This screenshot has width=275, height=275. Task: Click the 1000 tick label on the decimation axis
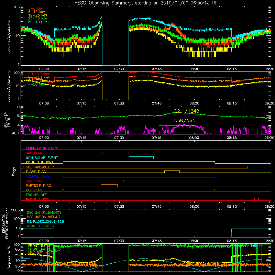coord(15,210)
